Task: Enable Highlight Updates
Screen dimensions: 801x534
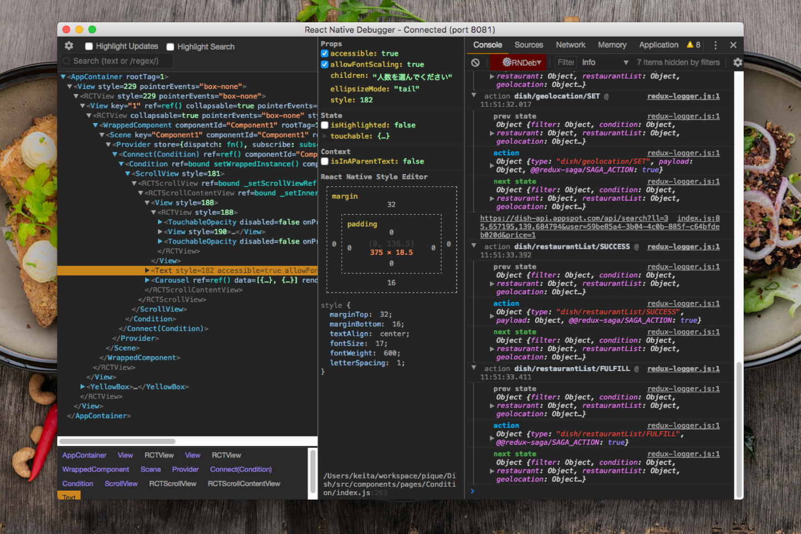Action: point(89,46)
